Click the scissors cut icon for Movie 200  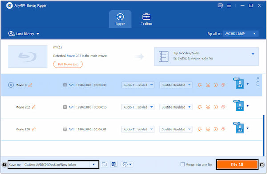[208, 129]
